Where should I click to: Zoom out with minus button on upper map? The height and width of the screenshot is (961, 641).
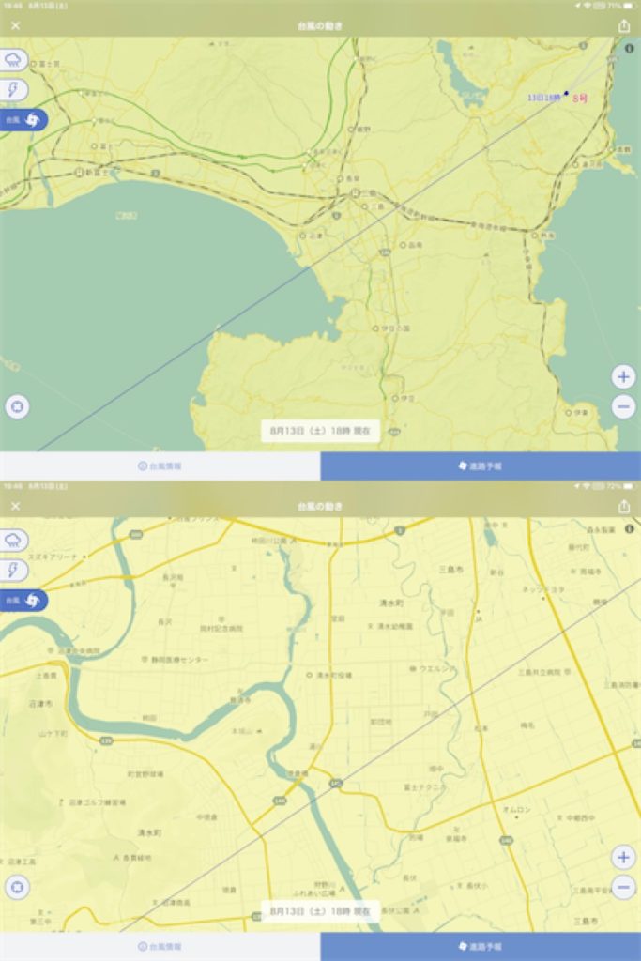(x=623, y=407)
